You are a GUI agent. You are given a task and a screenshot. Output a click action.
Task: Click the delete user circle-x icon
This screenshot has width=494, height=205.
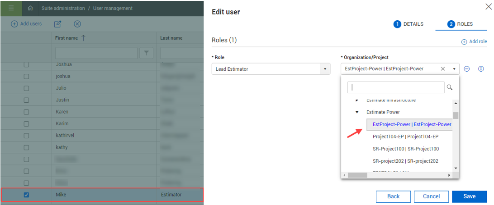click(x=77, y=24)
